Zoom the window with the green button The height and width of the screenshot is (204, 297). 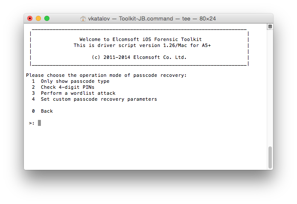47,19
